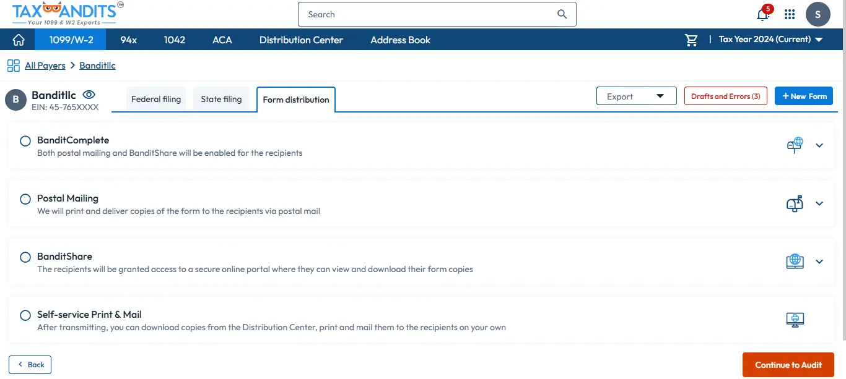Viewport: 846px width, 379px height.
Task: Click the Banditllc payer name heading
Action: pyautogui.click(x=54, y=95)
